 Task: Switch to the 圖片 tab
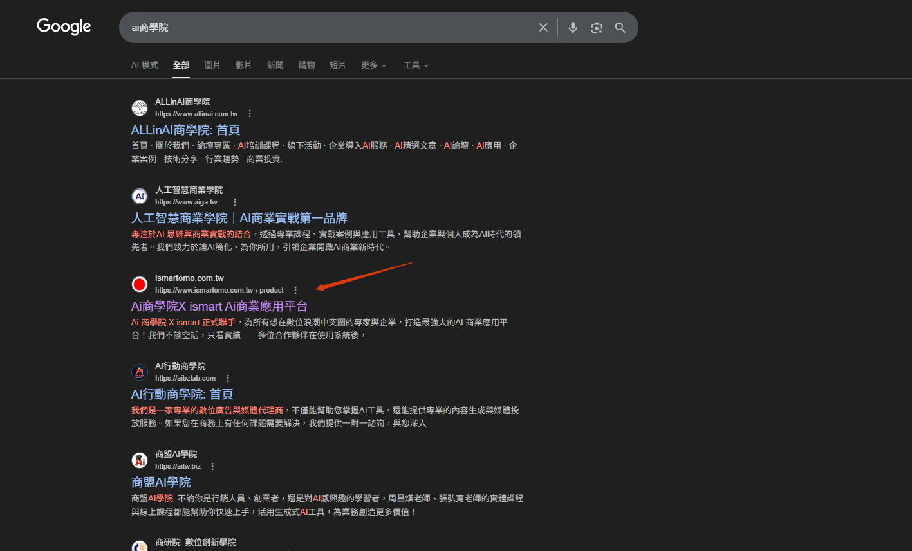coord(212,66)
